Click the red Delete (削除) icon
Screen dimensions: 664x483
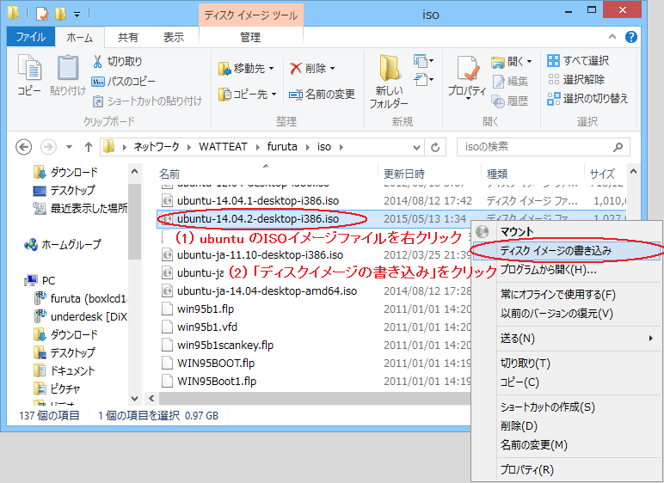point(296,68)
